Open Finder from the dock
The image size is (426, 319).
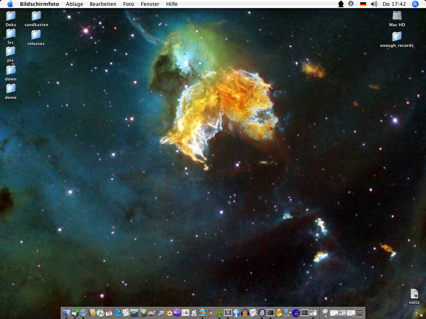tap(67, 313)
